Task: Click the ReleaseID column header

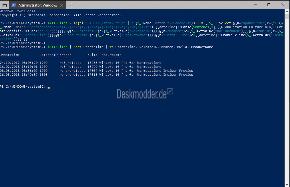Action: (x=48, y=55)
